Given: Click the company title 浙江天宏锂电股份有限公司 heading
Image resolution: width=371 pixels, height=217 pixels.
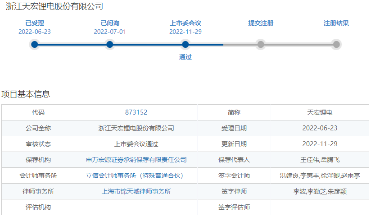Looking at the screenshot, I should (54, 6).
